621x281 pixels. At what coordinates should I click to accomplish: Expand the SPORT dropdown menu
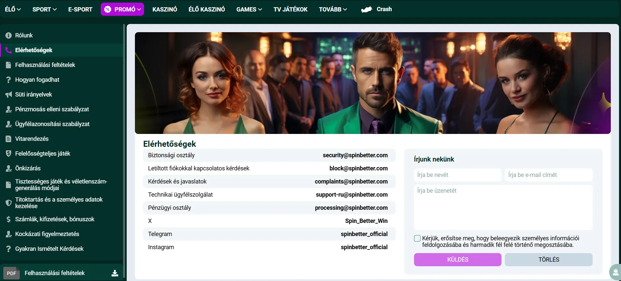tap(44, 9)
